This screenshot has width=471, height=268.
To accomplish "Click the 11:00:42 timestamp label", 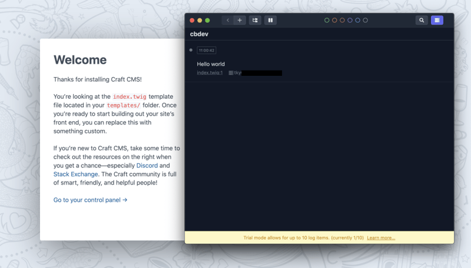I will 206,50.
